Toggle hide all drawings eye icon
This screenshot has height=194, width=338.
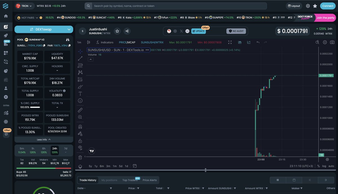click(x=80, y=148)
